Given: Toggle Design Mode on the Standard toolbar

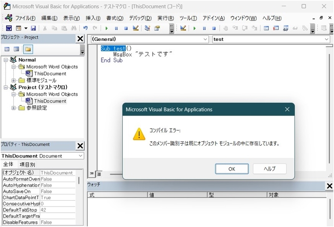Looking at the screenshot, I should pyautogui.click(x=136, y=28).
